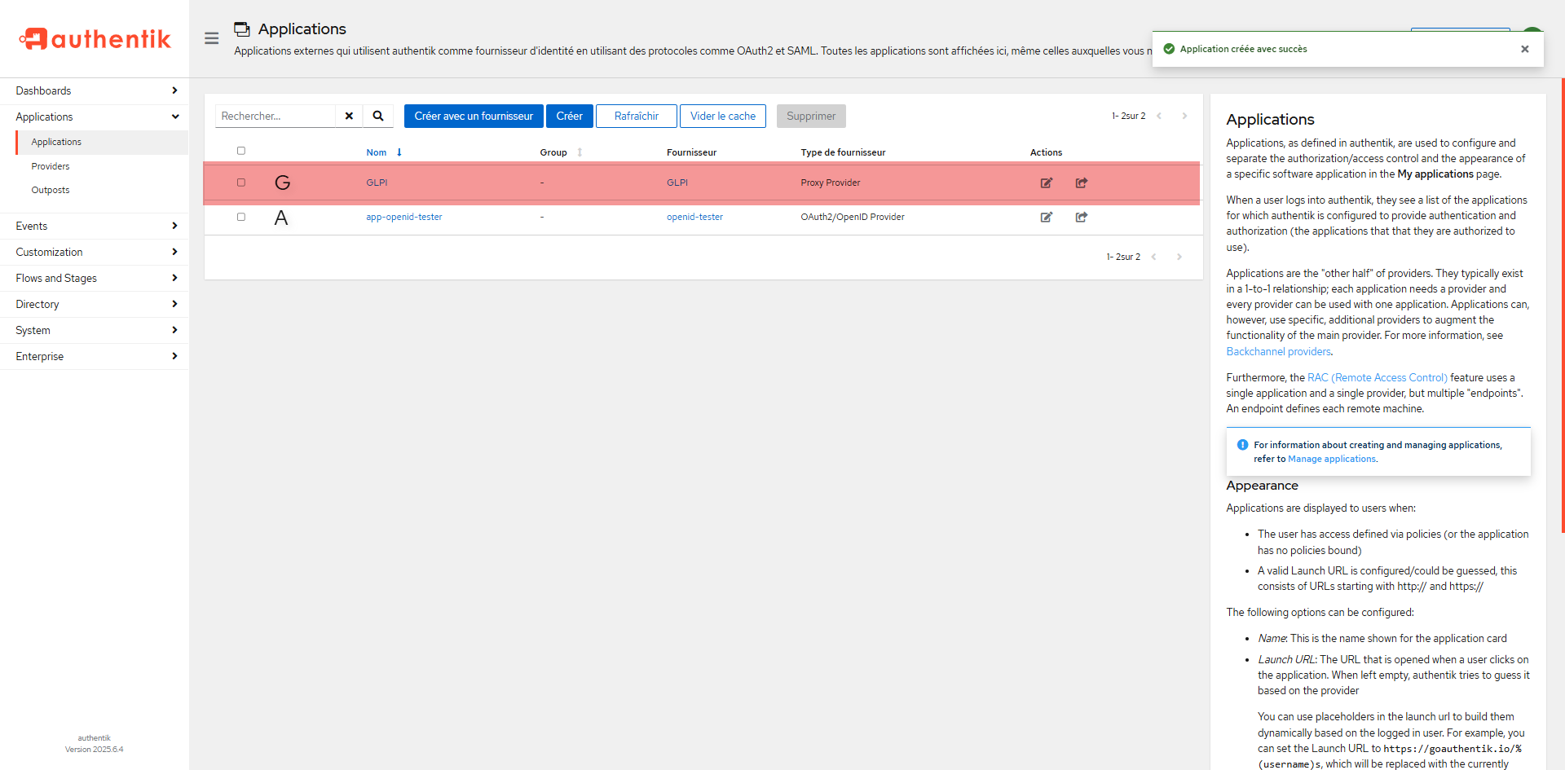Expand the Flows and Stages section
The width and height of the screenshot is (1565, 770).
click(95, 278)
